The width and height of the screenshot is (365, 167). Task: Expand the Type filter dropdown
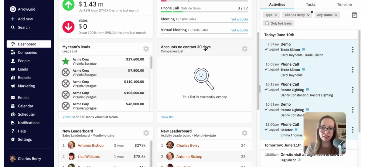271,15
